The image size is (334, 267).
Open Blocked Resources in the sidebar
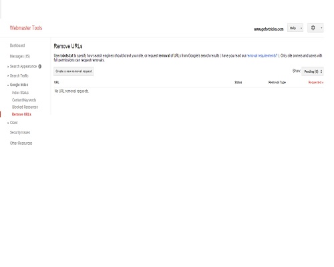tap(25, 107)
